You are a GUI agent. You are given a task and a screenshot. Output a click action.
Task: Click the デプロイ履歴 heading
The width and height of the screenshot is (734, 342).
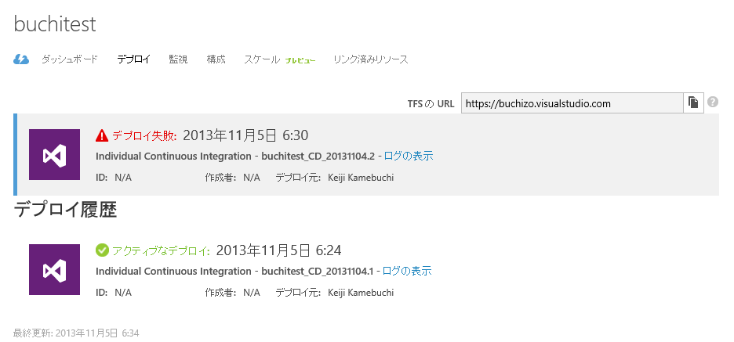65,210
